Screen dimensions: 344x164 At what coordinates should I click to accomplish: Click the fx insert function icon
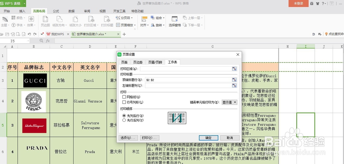pos(47,41)
